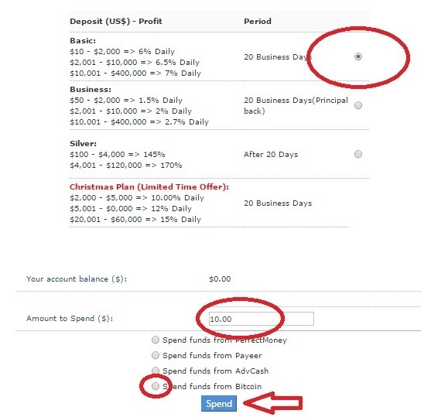
Task: Click the Amount to Spend input field
Action: pos(262,319)
